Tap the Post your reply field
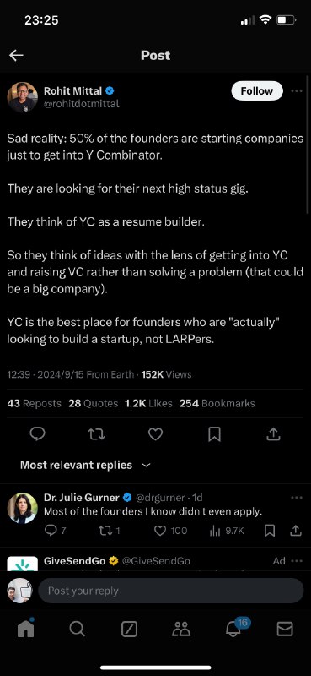311x676 pixels. [171, 591]
